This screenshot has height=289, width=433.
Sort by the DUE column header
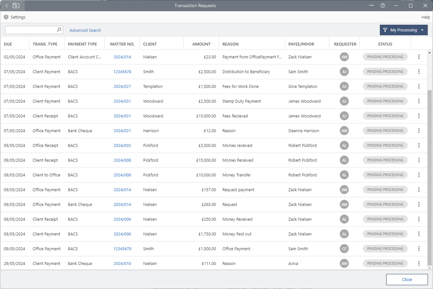8,44
